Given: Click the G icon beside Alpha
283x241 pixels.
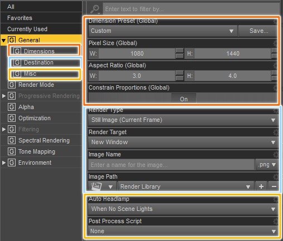Looking at the screenshot, I should pos(12,107).
